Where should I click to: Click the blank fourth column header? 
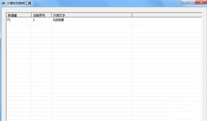(x=167, y=15)
